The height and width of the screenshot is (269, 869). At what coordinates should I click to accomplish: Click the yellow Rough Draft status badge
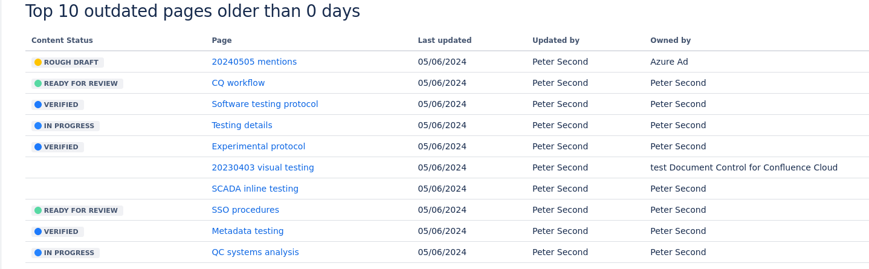[x=68, y=62]
